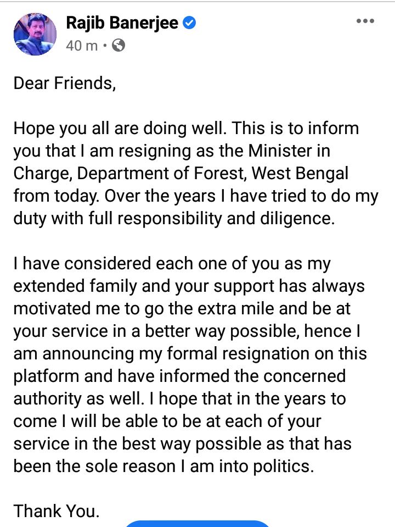Image resolution: width=395 pixels, height=527 pixels.
Task: Click the line "platform and have informed the concerned"
Action: [x=179, y=376]
